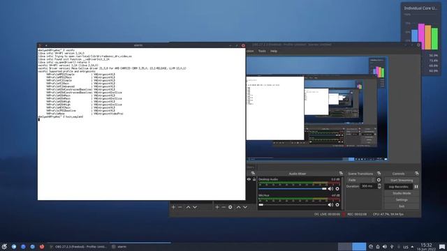This screenshot has width=447, height=251.
Task: Adjust the Desktop Audio volume slider
Action: click(293, 189)
